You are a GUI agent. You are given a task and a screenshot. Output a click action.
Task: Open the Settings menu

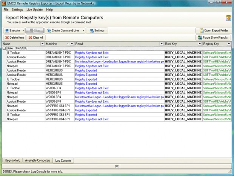[17, 10]
